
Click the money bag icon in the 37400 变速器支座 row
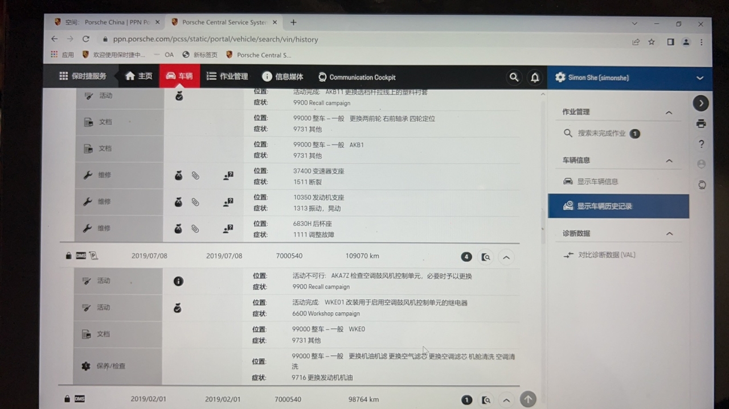(178, 176)
